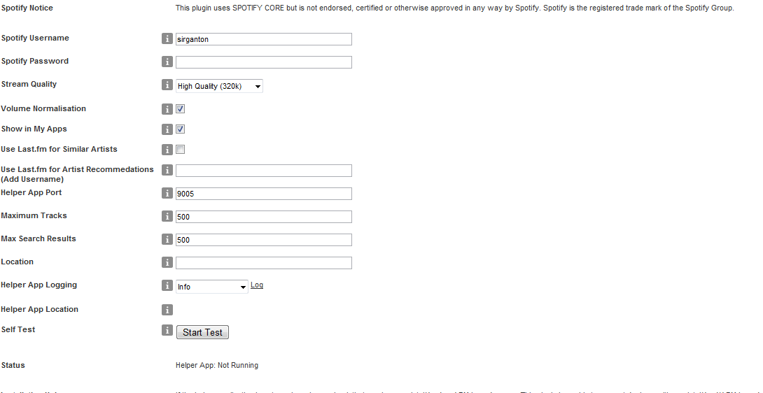Disable the Volume Normalisation checkbox
Image resolution: width=763 pixels, height=393 pixels.
(x=180, y=109)
